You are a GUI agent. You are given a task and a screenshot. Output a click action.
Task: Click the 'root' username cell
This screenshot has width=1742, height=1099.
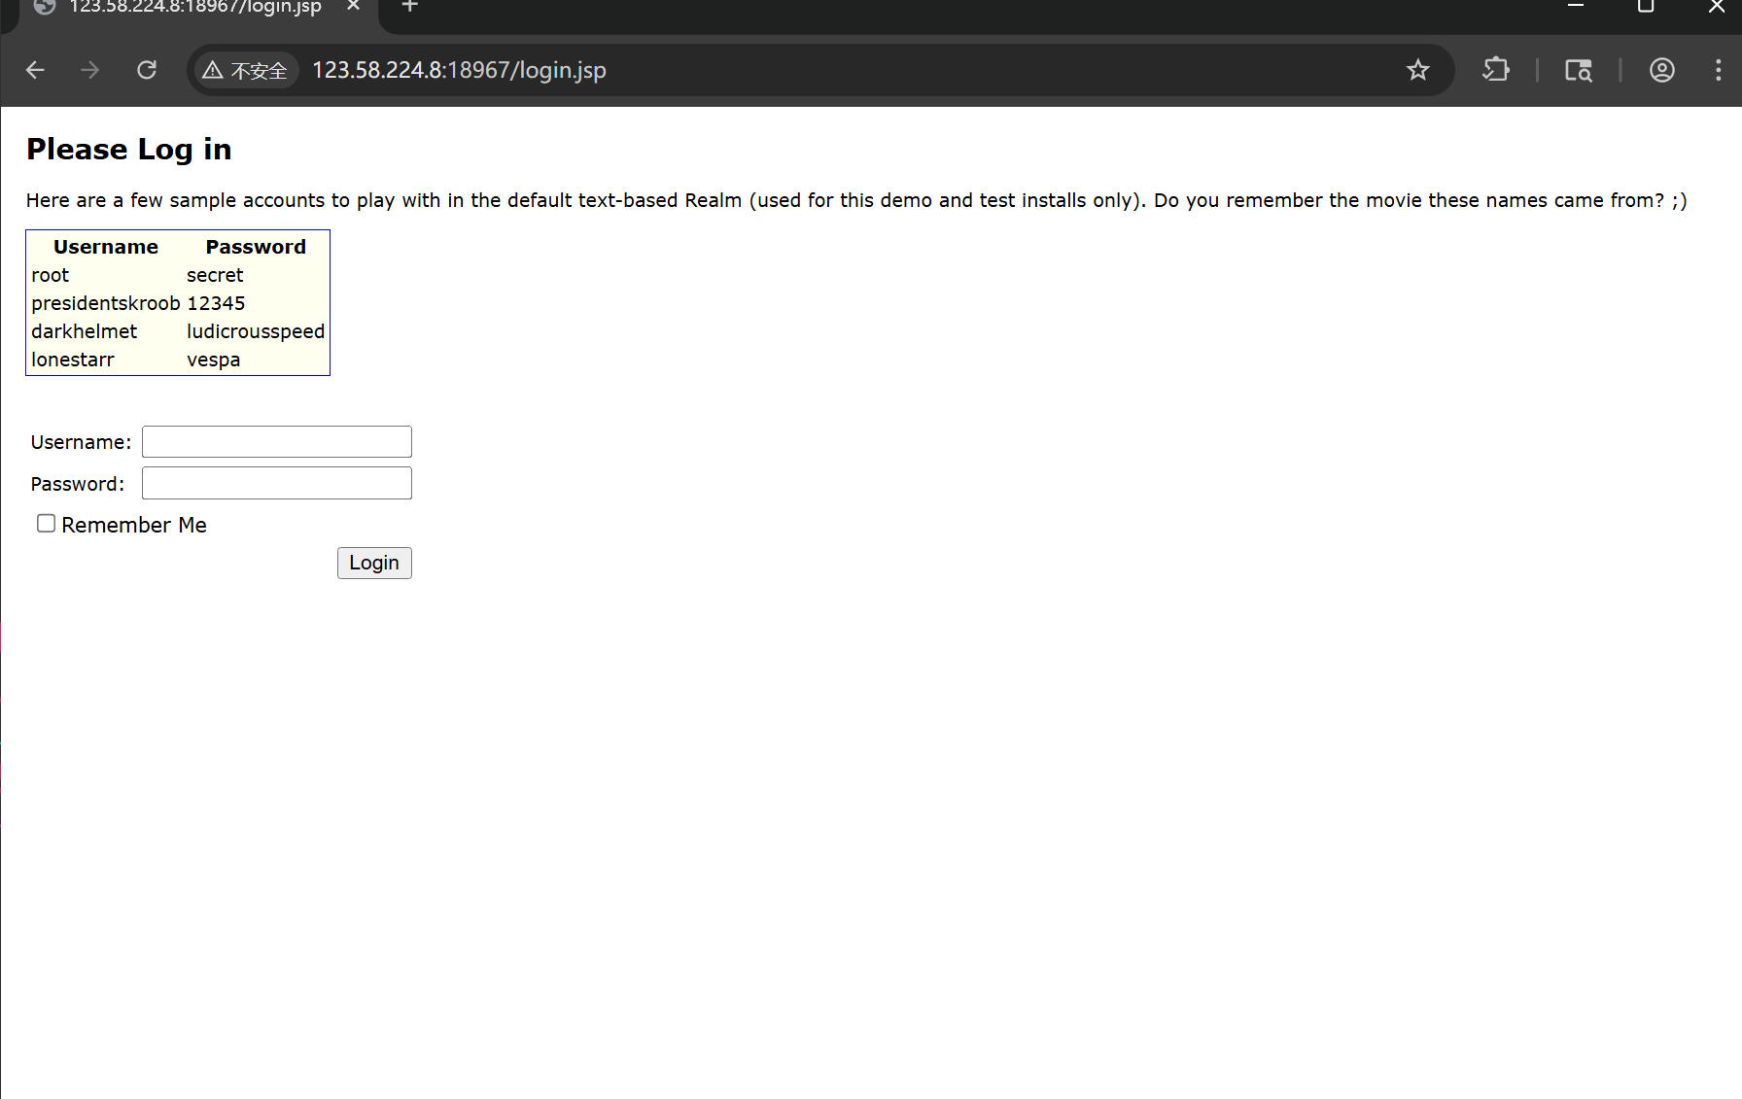pyautogui.click(x=51, y=275)
